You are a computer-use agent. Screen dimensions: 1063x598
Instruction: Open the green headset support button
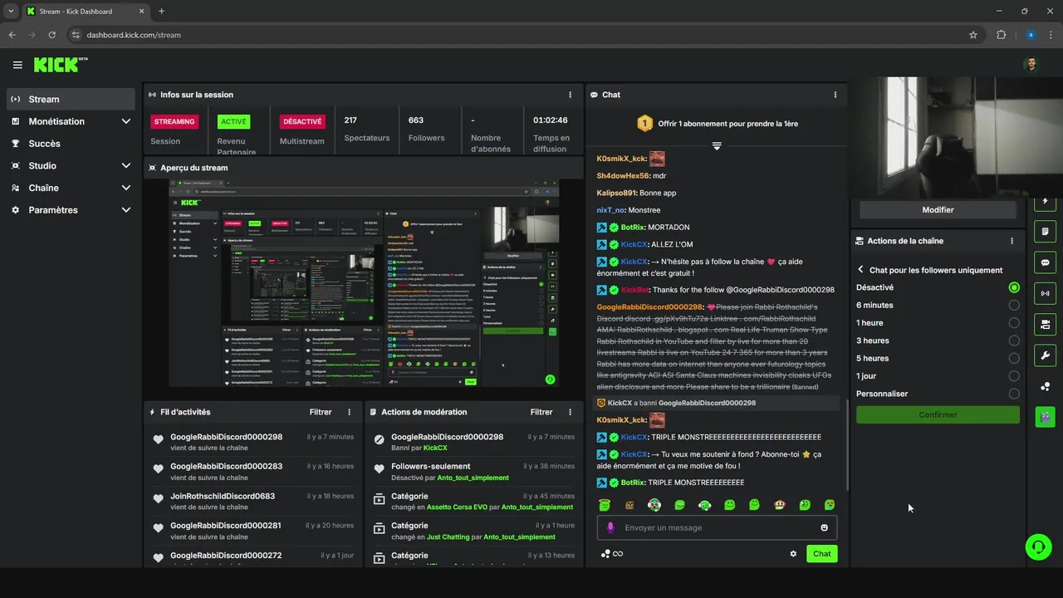1038,547
